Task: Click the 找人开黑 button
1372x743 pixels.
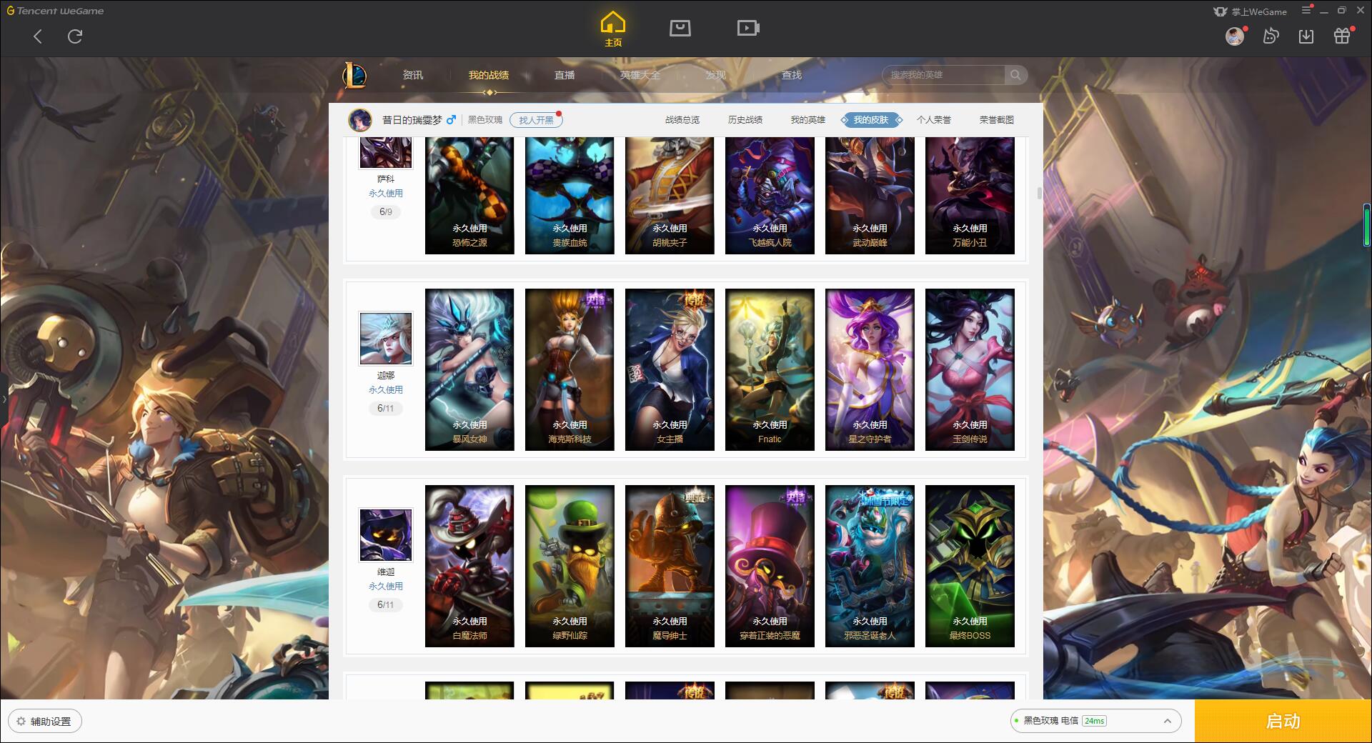Action: point(536,120)
